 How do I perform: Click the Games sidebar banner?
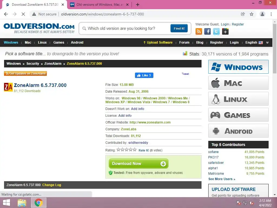tap(238, 115)
